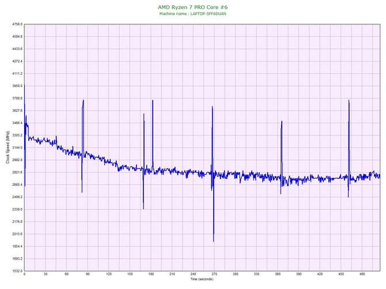Click the 2176.8 y-axis value
Screen dimensions: 386x289
pos(17,222)
